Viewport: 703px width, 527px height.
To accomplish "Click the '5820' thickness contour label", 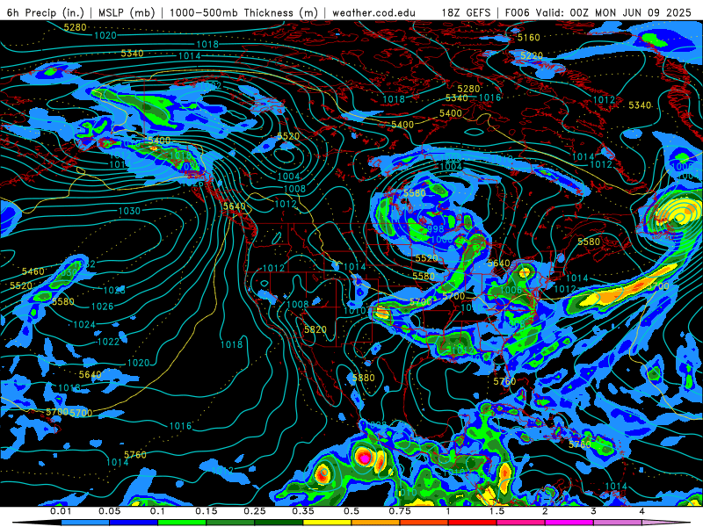I will [x=315, y=329].
